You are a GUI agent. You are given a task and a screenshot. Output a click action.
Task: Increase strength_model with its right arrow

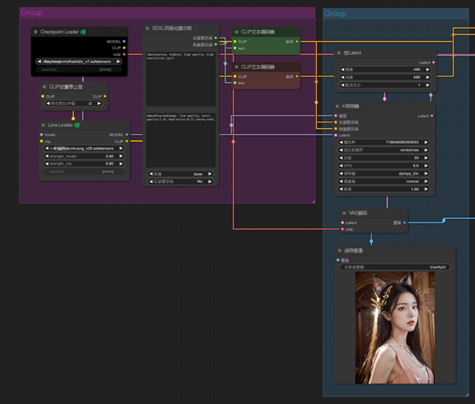pyautogui.click(x=121, y=156)
